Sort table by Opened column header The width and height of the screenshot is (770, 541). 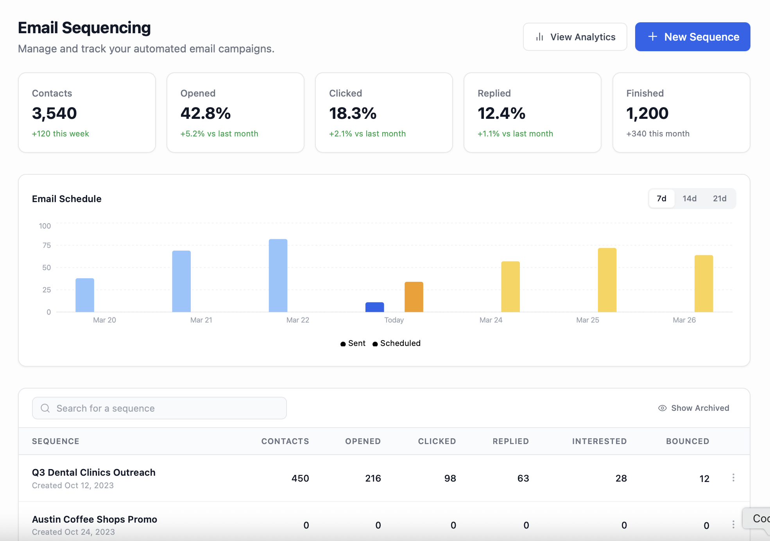[363, 441]
